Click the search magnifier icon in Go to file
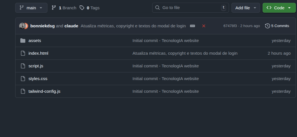Image resolution: width=297 pixels, height=137 pixels. pyautogui.click(x=158, y=8)
